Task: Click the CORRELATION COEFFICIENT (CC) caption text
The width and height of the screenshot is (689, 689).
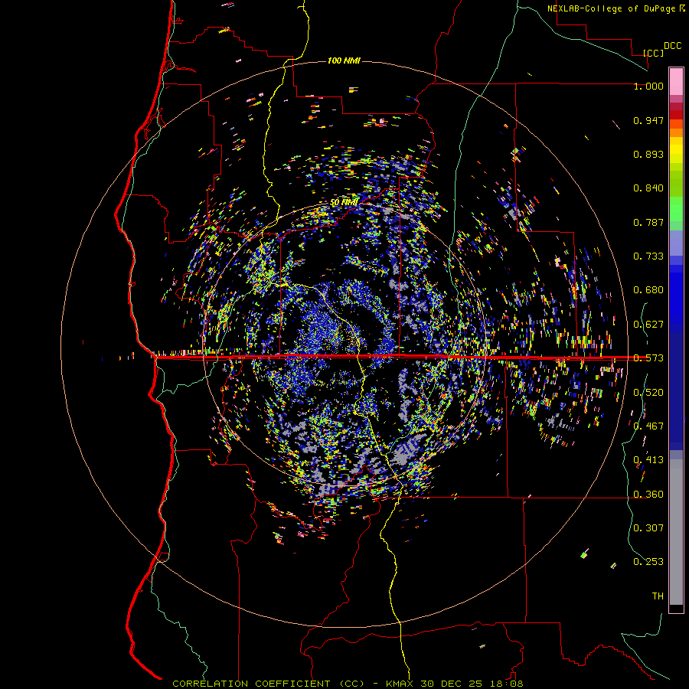Action: tap(269, 684)
